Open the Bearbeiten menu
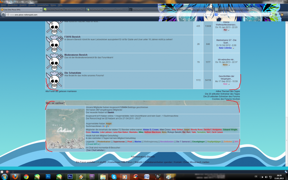 (13, 5)
